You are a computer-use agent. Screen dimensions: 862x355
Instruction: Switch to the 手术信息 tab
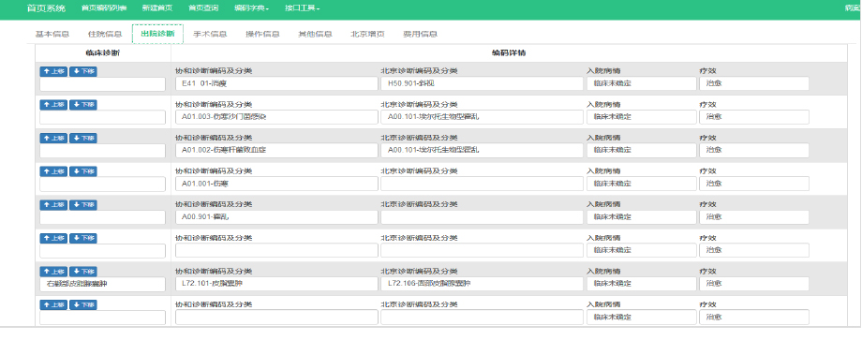(210, 34)
